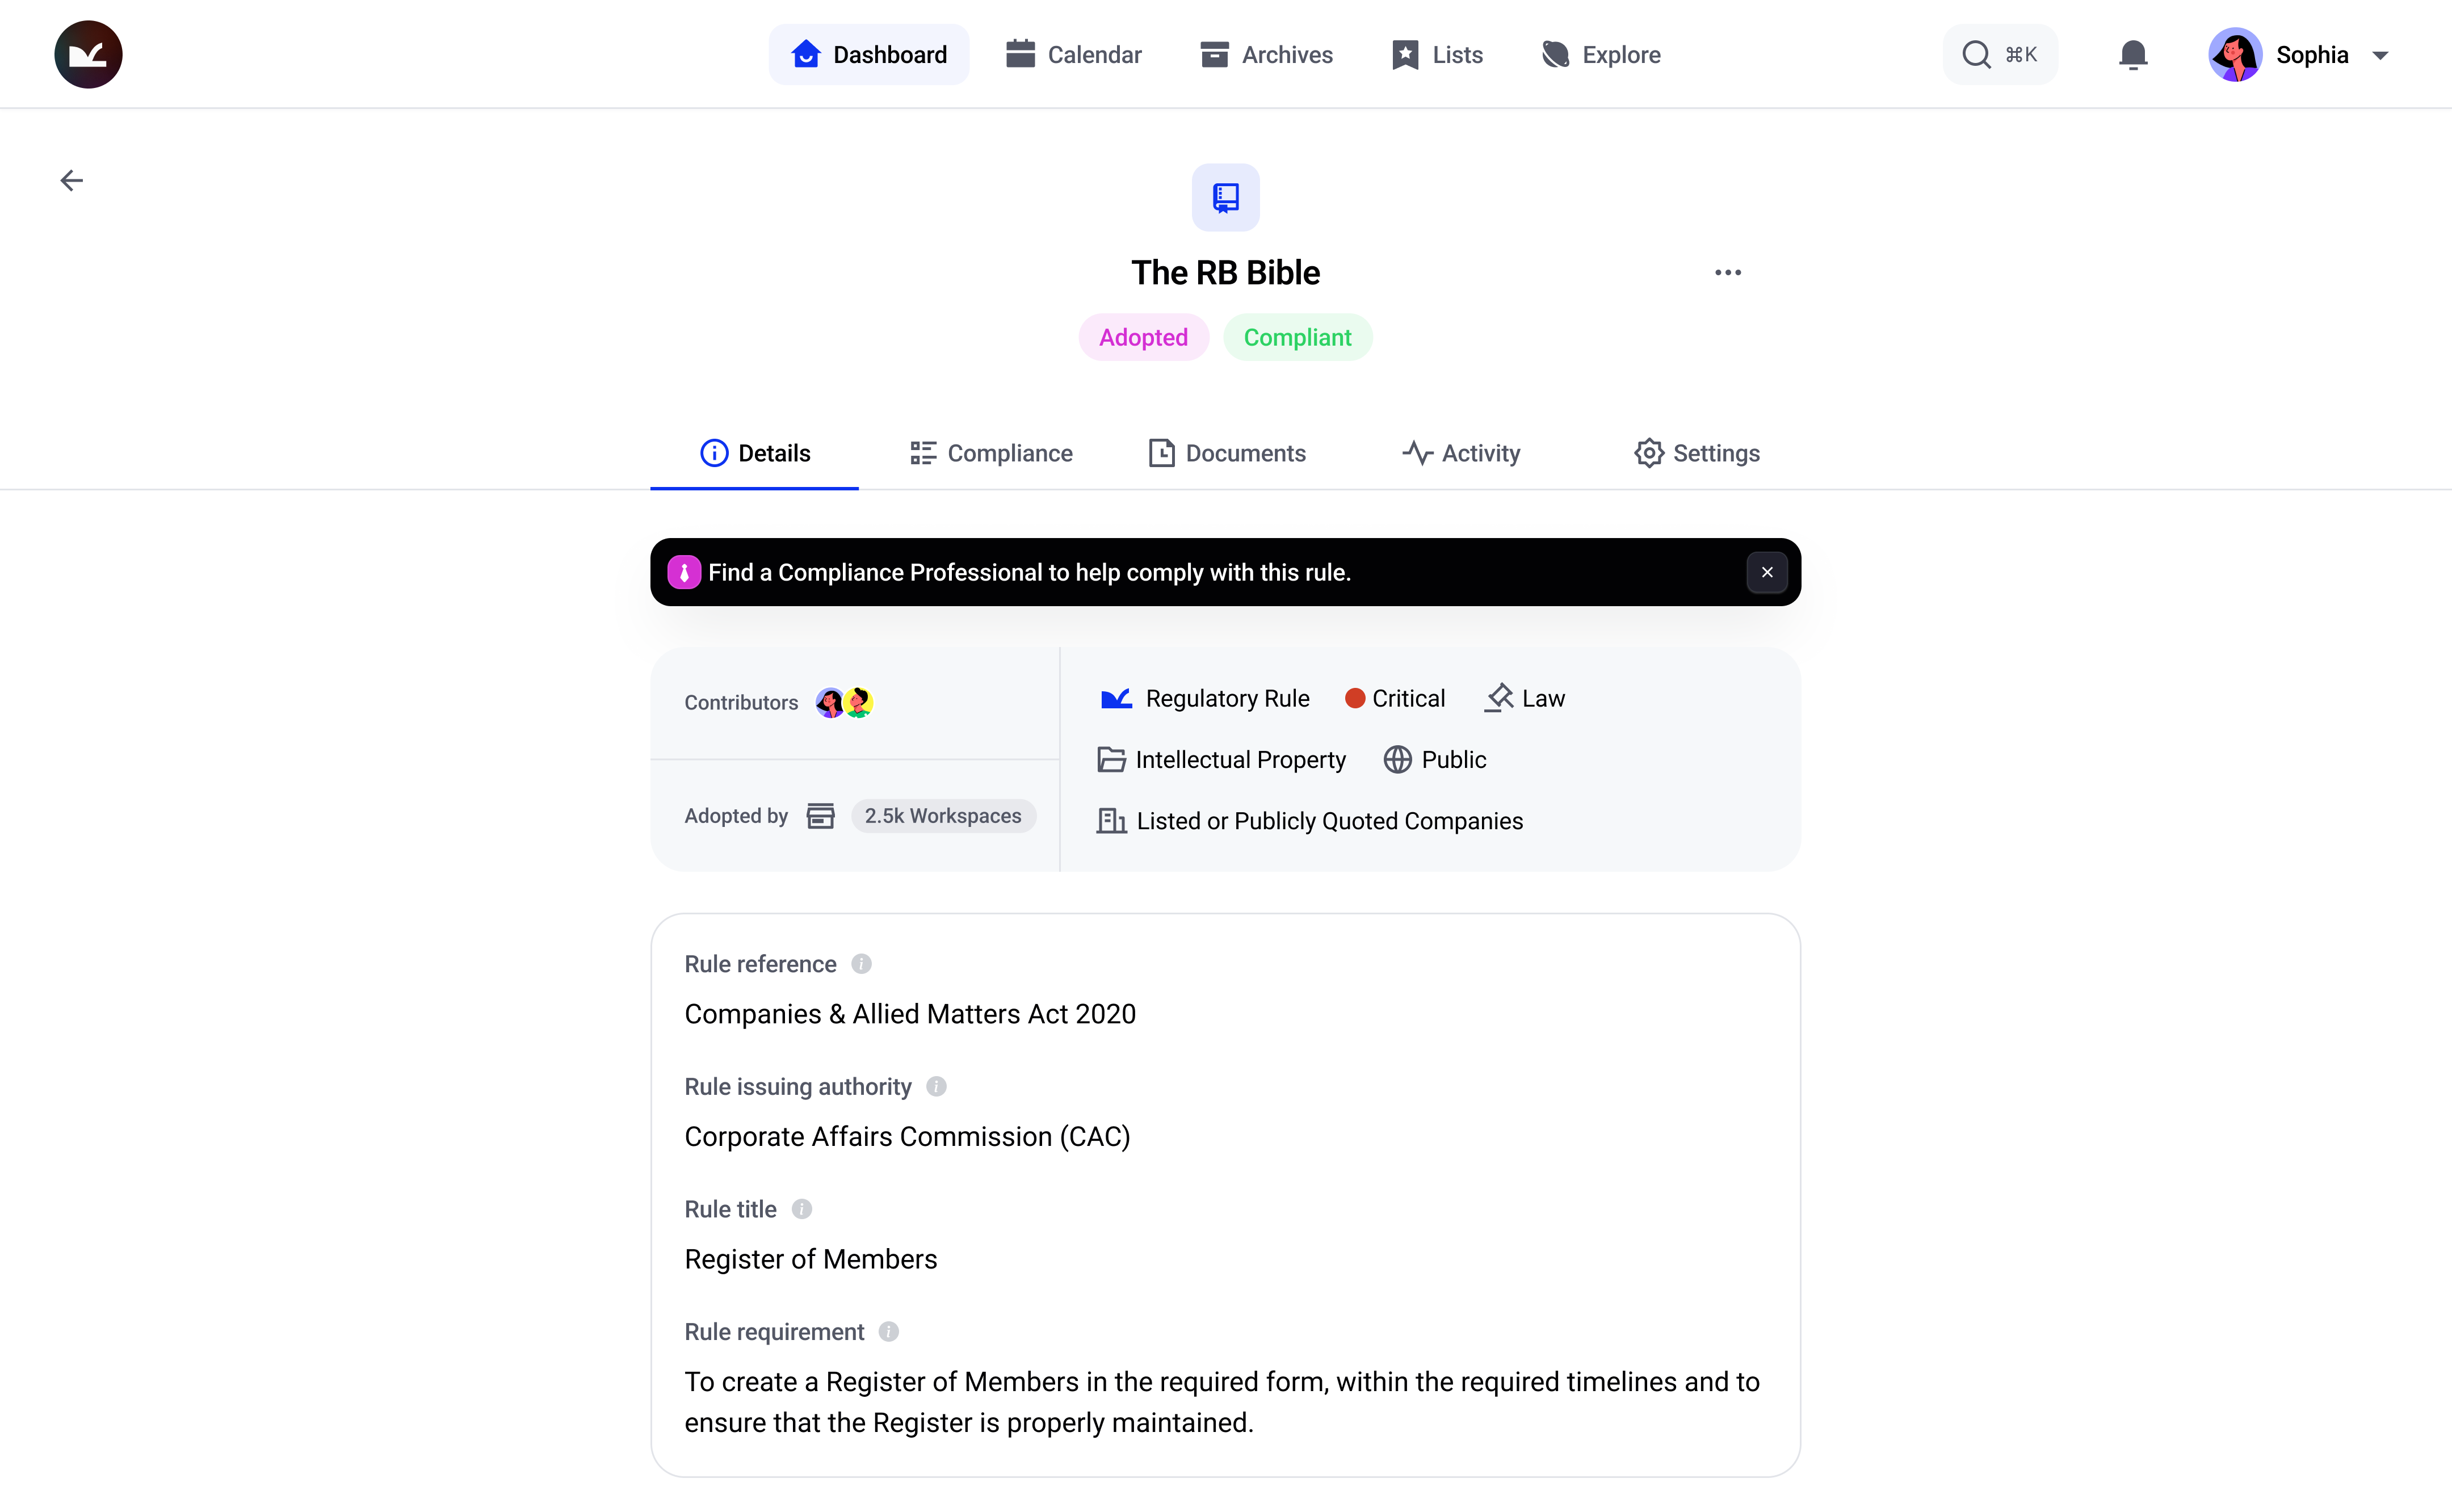Click the Adopted status badge
Viewport: 2452px width, 1512px height.
tap(1144, 337)
